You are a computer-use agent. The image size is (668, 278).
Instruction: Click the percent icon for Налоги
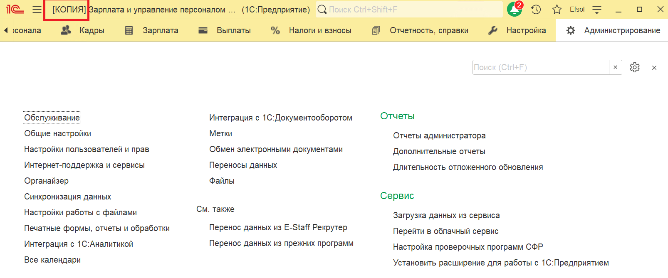point(275,30)
